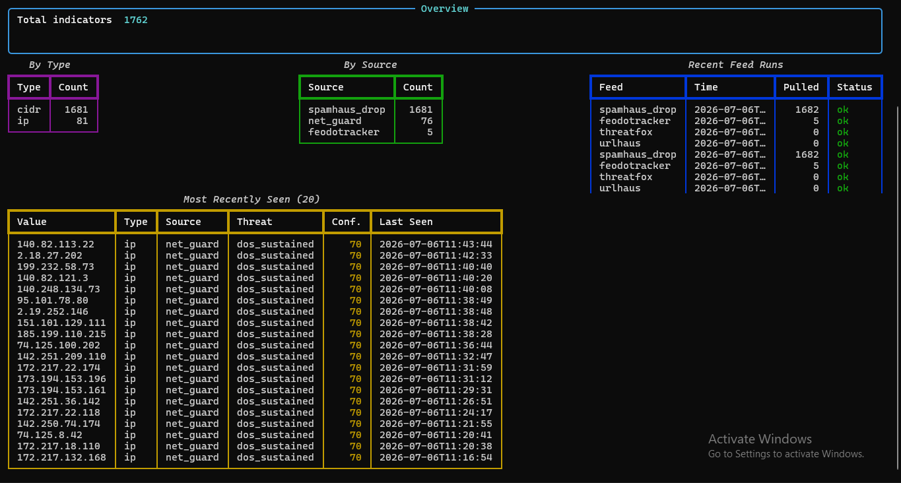Select the Value column header
Viewport: 901px width, 483px height.
click(32, 222)
